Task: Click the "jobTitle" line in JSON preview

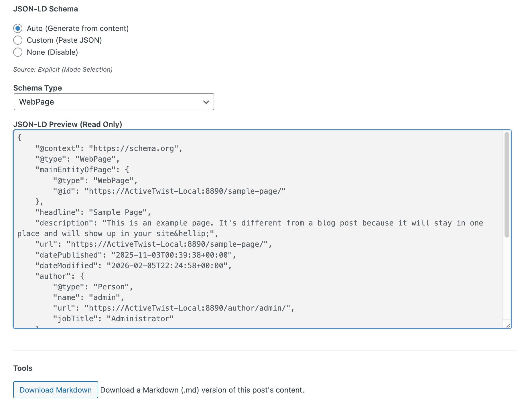Action: coord(113,319)
